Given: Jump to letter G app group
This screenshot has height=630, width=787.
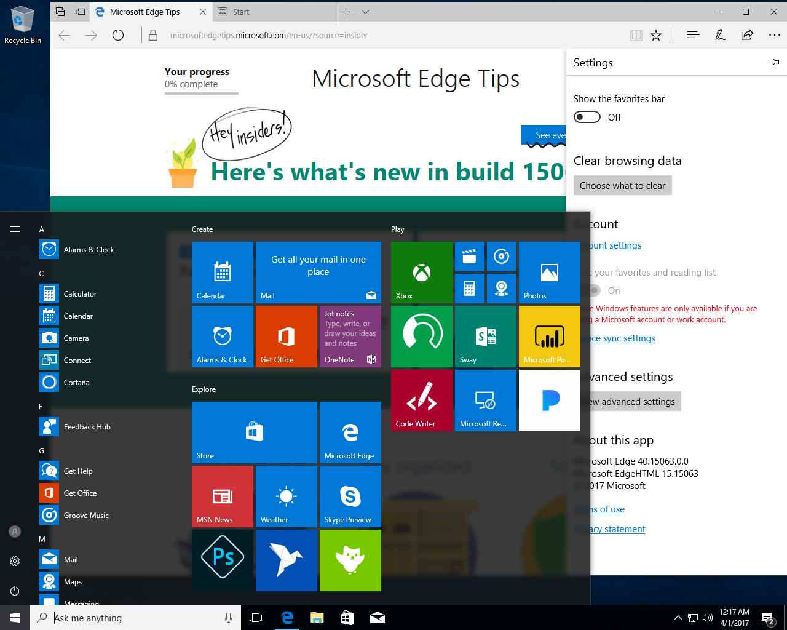Looking at the screenshot, I should pos(42,450).
